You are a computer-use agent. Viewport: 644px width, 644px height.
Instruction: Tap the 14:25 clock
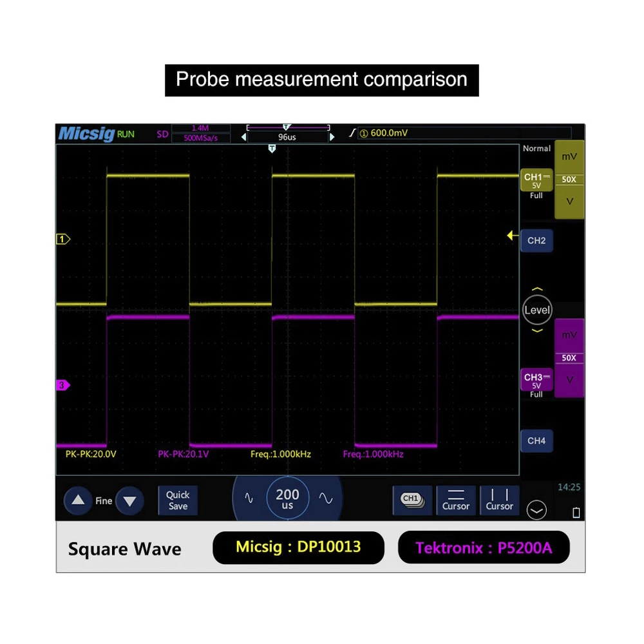point(569,488)
